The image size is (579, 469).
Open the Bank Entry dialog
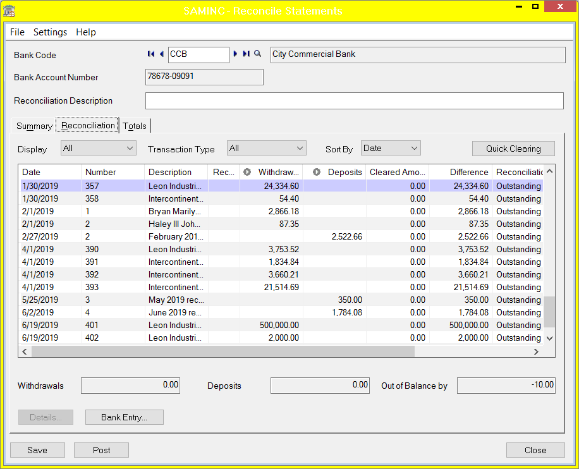pos(124,417)
